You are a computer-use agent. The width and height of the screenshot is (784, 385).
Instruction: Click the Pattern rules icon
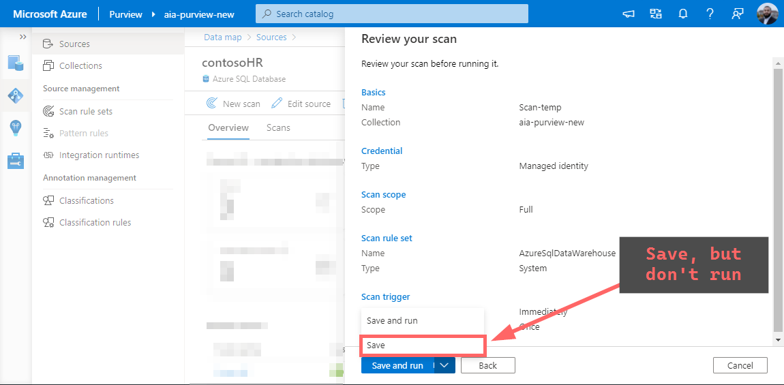48,134
